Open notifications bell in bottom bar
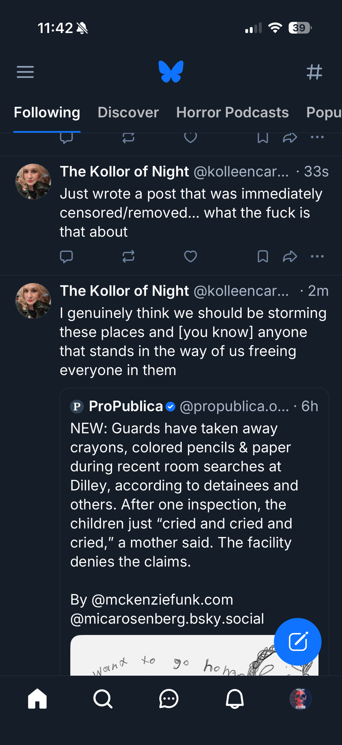Screen dimensions: 342x745 tap(234, 699)
